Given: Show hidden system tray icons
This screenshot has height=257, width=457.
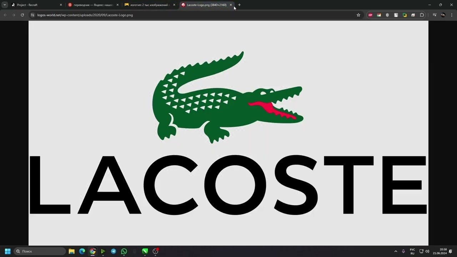Looking at the screenshot, I should (396, 251).
